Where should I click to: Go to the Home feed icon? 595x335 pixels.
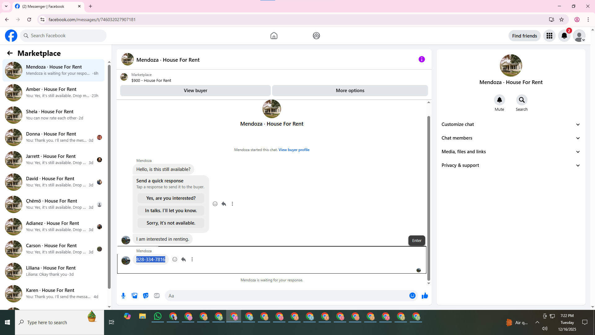tap(274, 36)
